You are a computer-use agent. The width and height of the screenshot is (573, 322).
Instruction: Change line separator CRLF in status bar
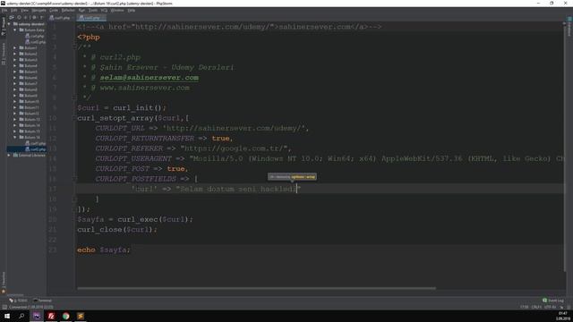[536, 307]
